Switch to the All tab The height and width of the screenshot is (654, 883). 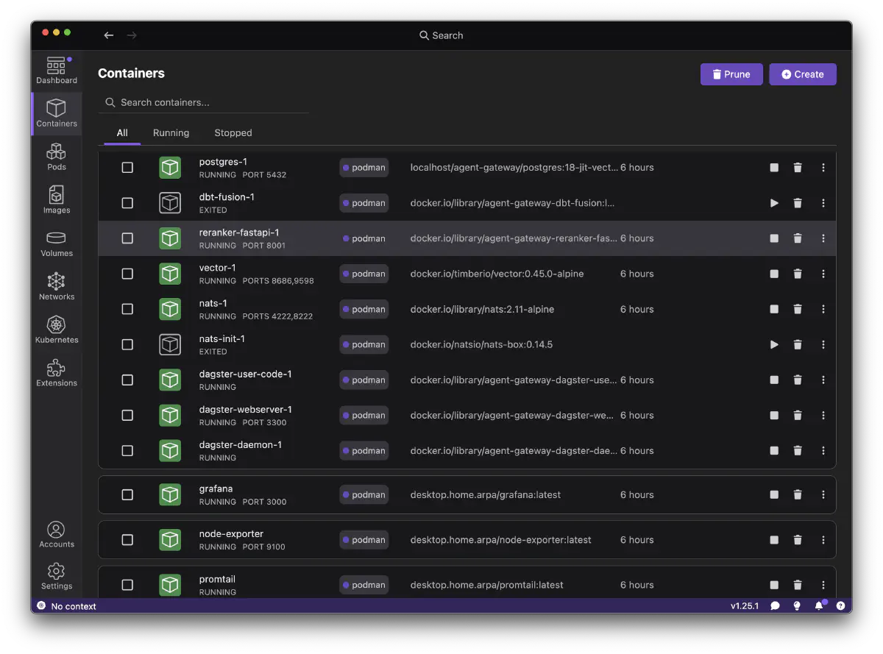tap(122, 133)
